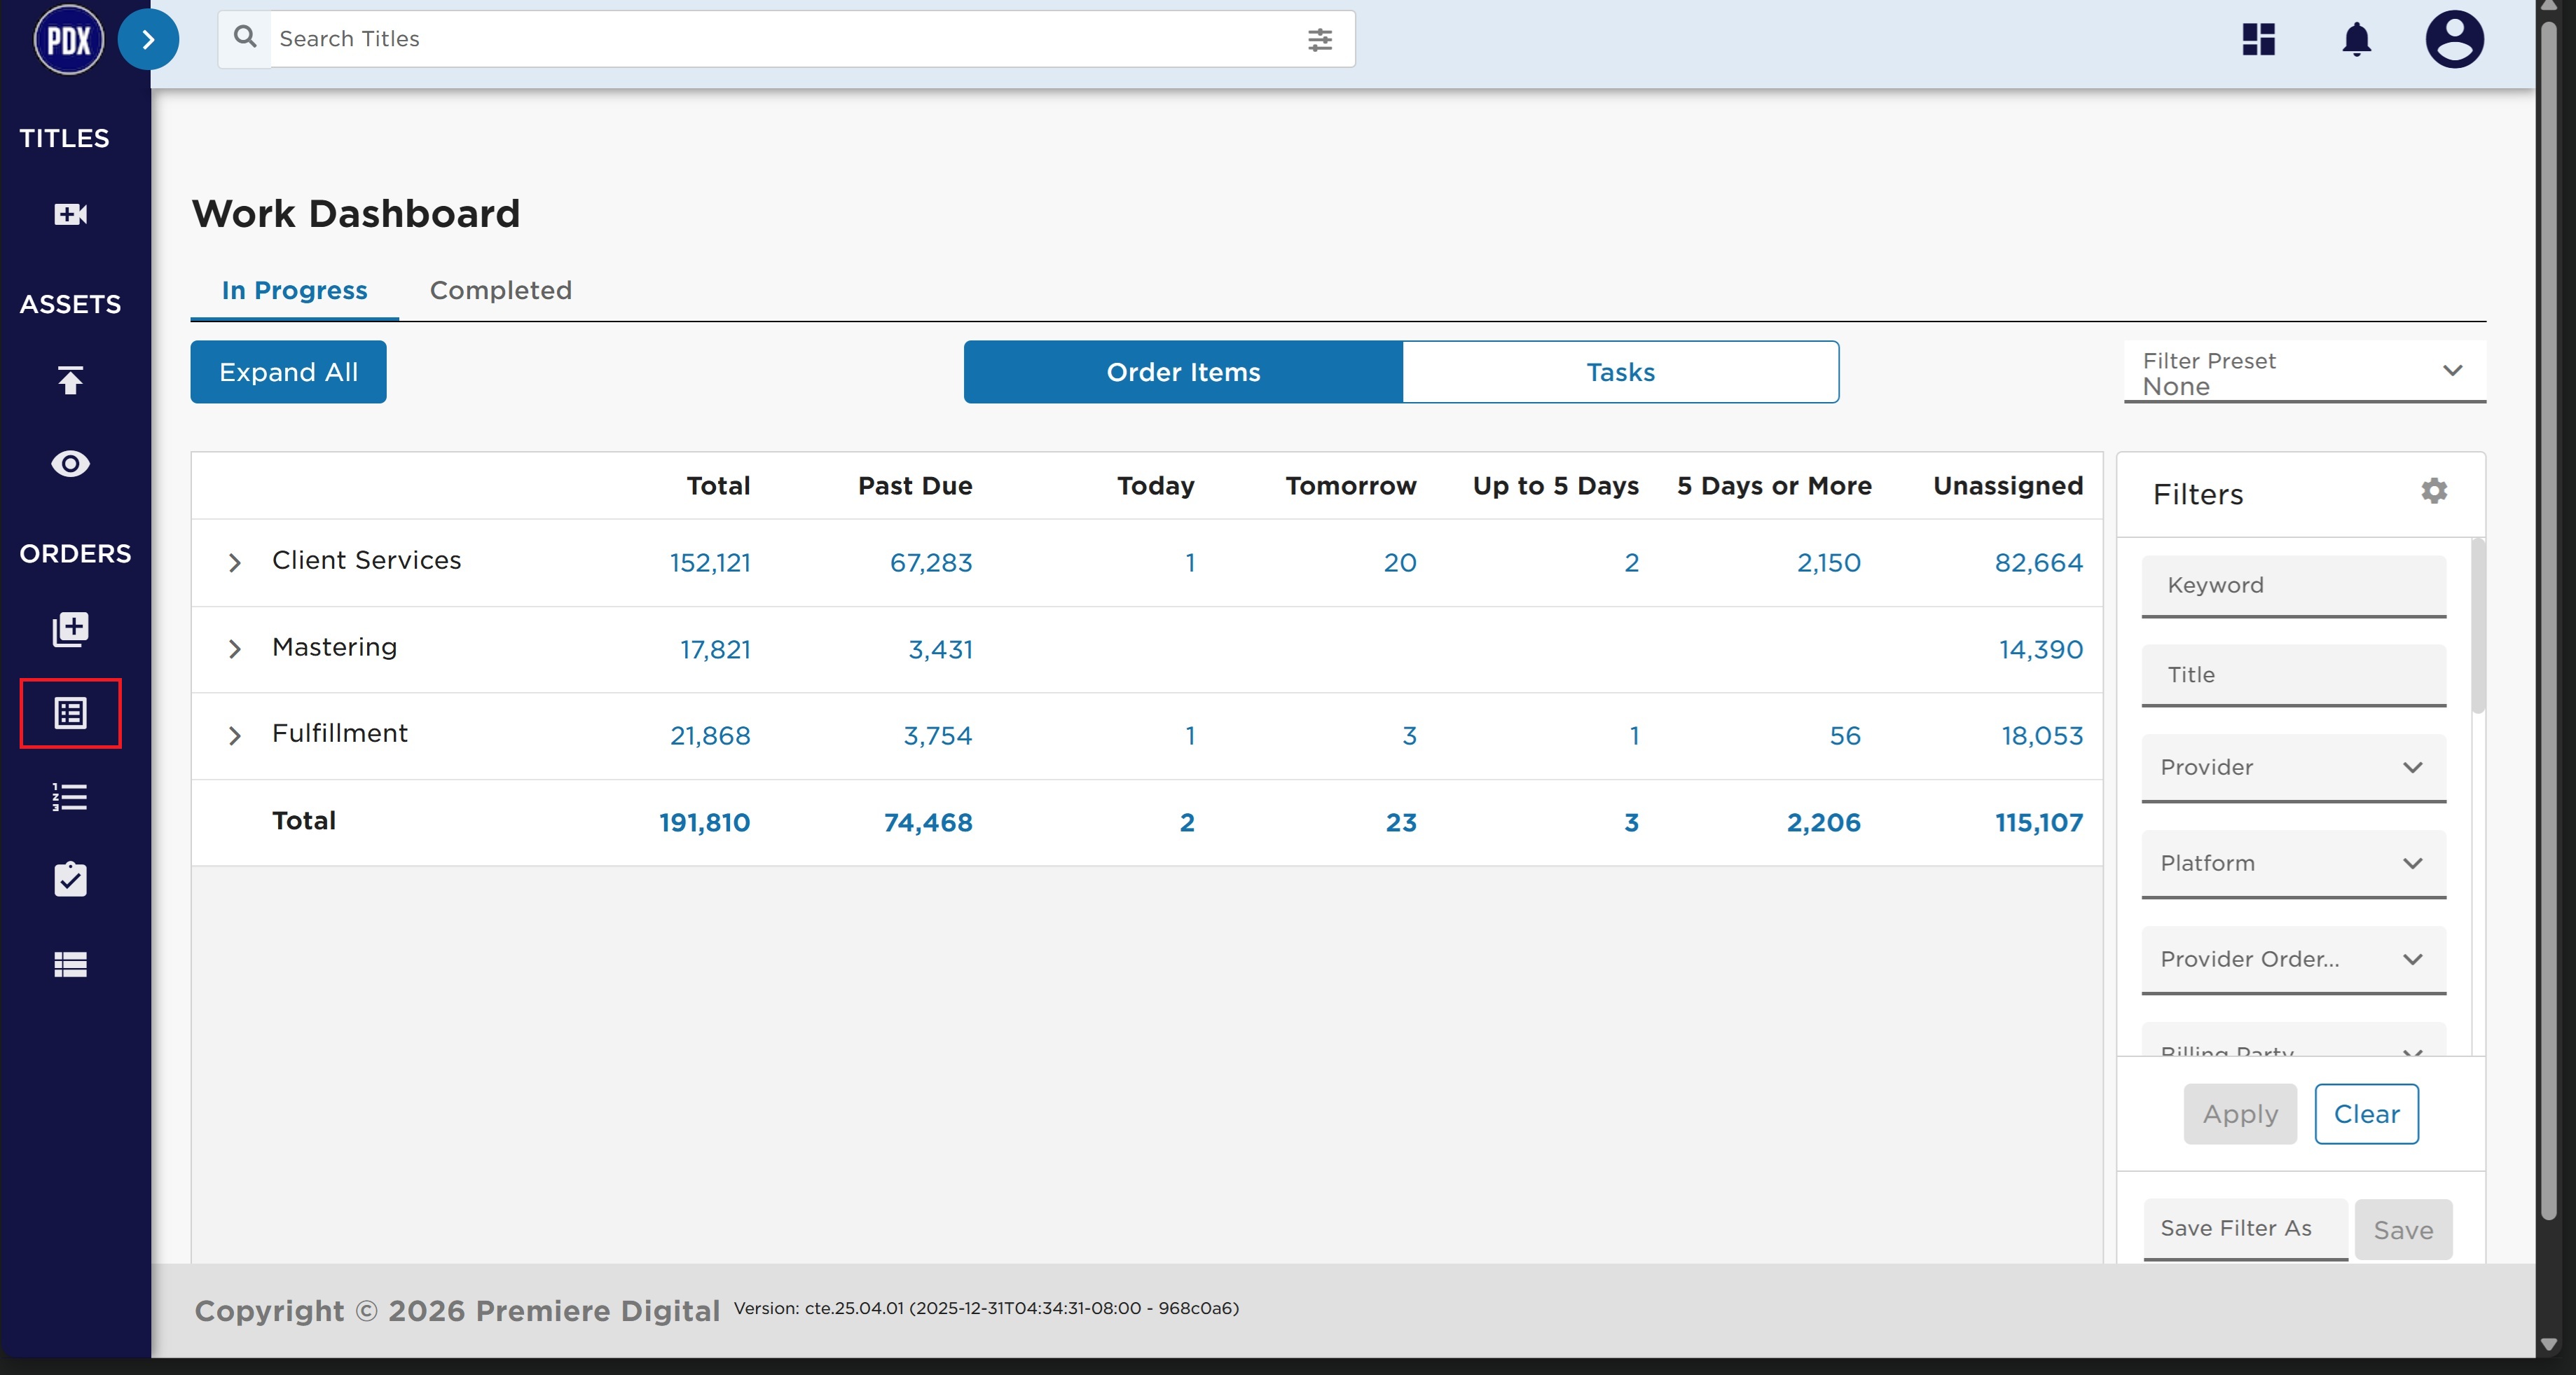Open the asset view eye icon
The width and height of the screenshot is (2576, 1375).
click(70, 464)
